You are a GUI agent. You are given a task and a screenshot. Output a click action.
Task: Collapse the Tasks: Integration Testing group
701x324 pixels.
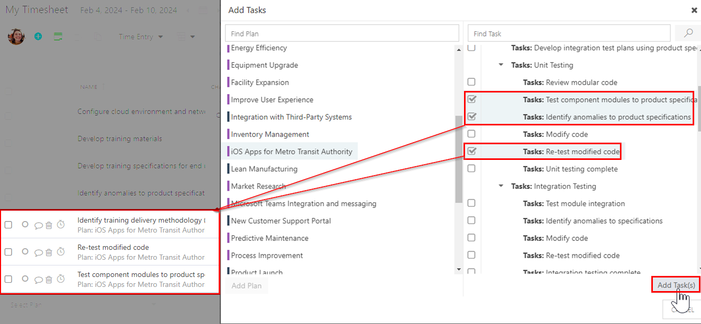coord(500,186)
